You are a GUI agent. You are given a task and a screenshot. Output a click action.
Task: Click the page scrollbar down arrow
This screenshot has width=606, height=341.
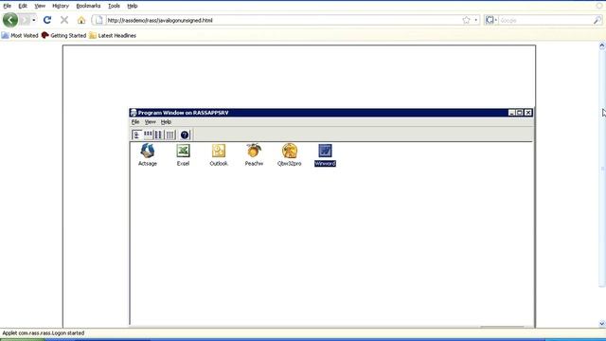[602, 324]
